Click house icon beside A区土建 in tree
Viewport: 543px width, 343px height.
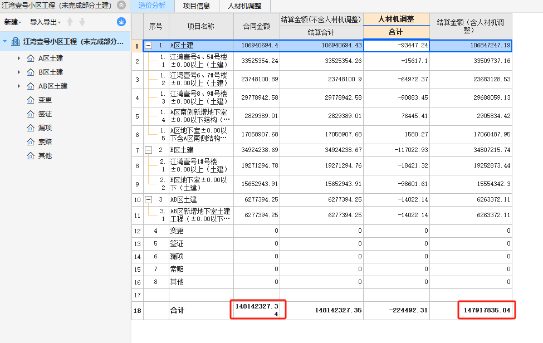click(31, 58)
